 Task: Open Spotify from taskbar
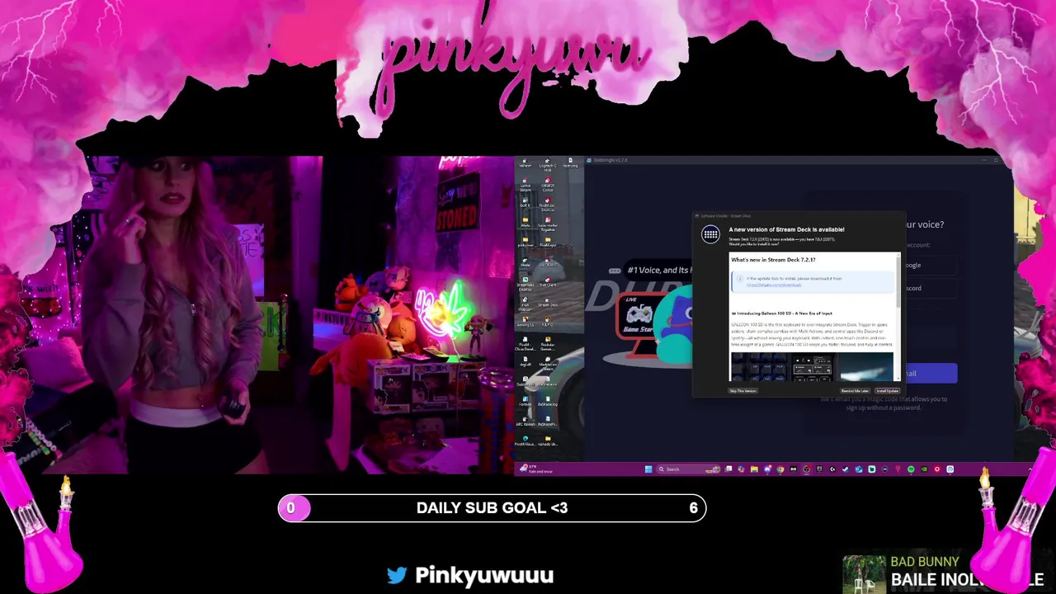point(911,469)
